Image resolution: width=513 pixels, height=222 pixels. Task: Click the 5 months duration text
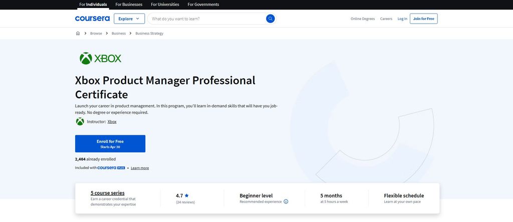click(331, 195)
